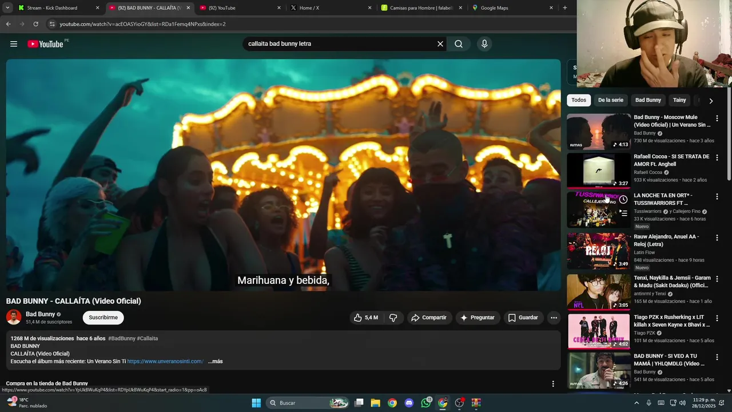The height and width of the screenshot is (412, 732).
Task: Open Bad Bunny store section options menu
Action: [553, 384]
